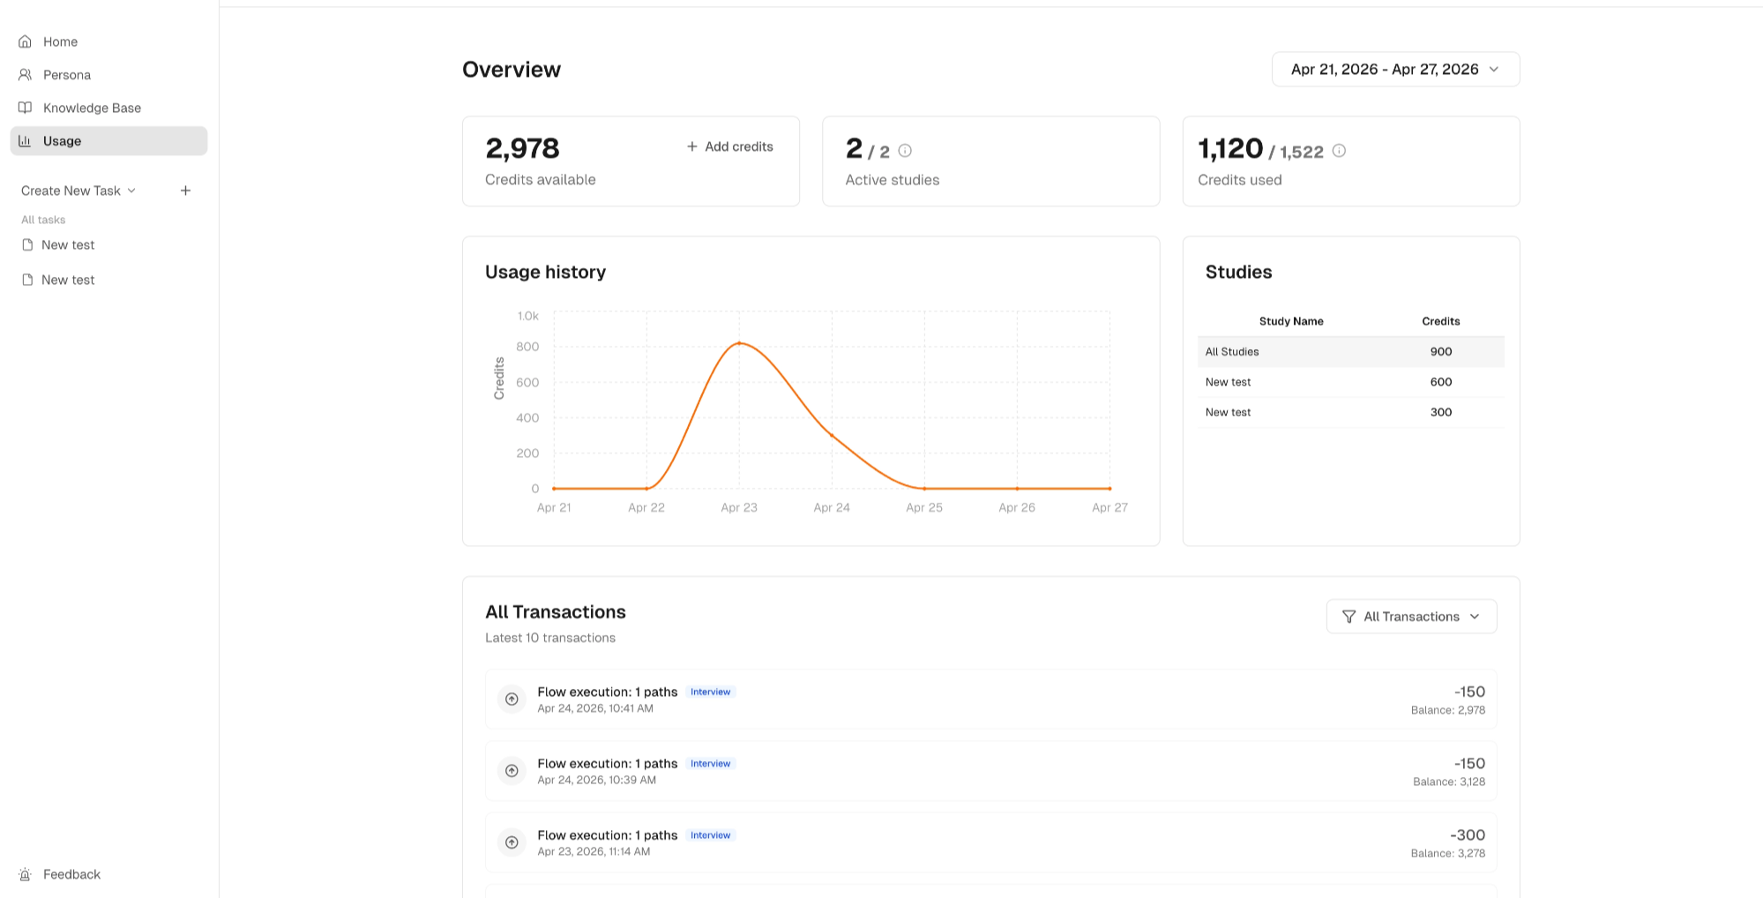The height and width of the screenshot is (898, 1763).
Task: Click the -300 transaction amount
Action: click(1468, 834)
